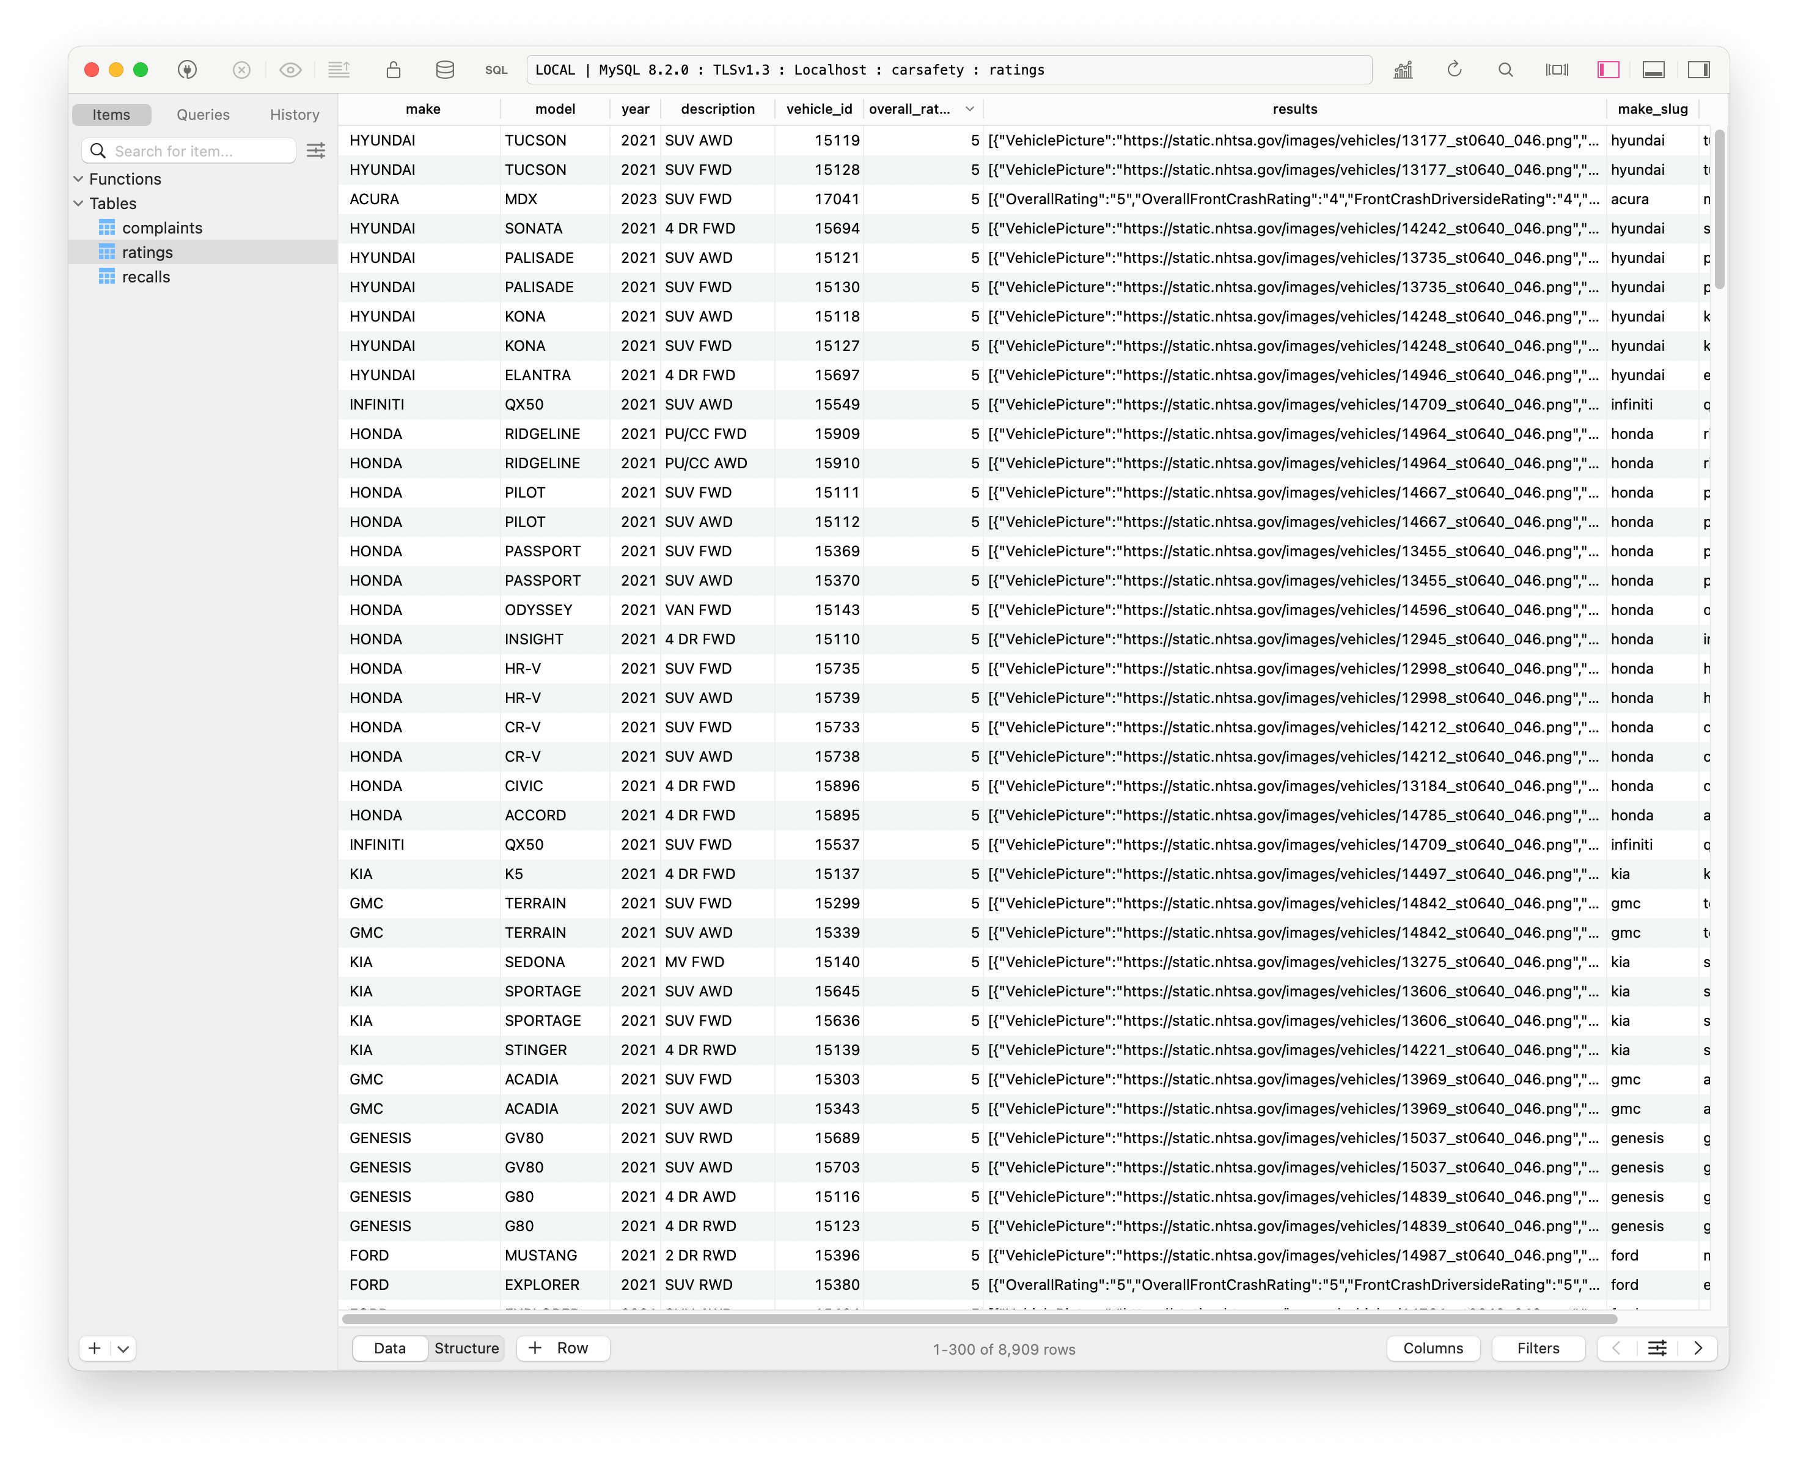The height and width of the screenshot is (1461, 1798).
Task: Click the '+ Row' button
Action: coord(563,1347)
